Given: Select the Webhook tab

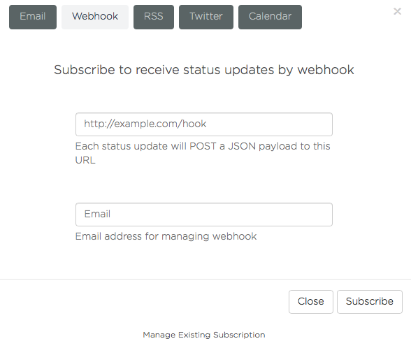Looking at the screenshot, I should 95,17.
